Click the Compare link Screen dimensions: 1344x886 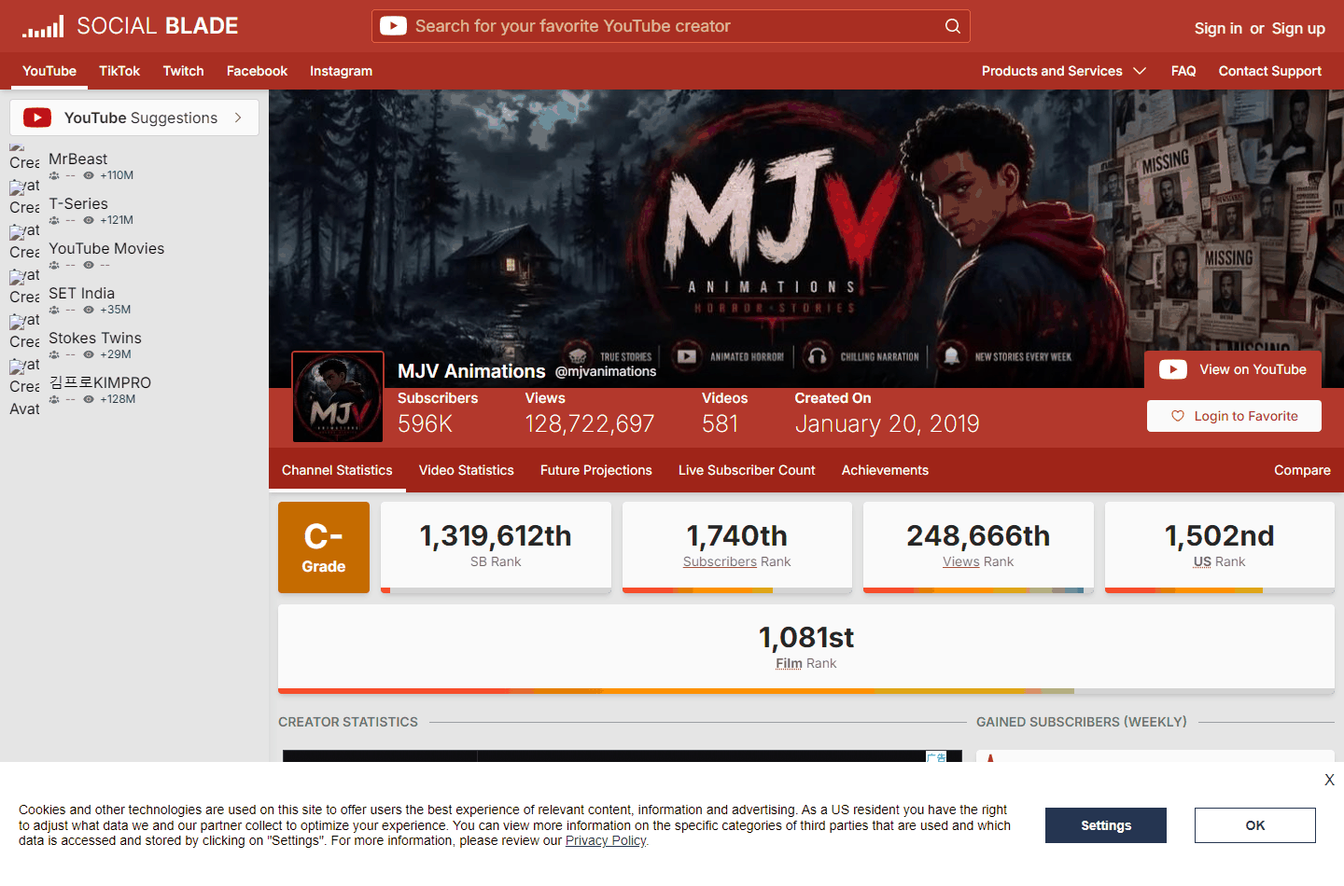(1302, 470)
